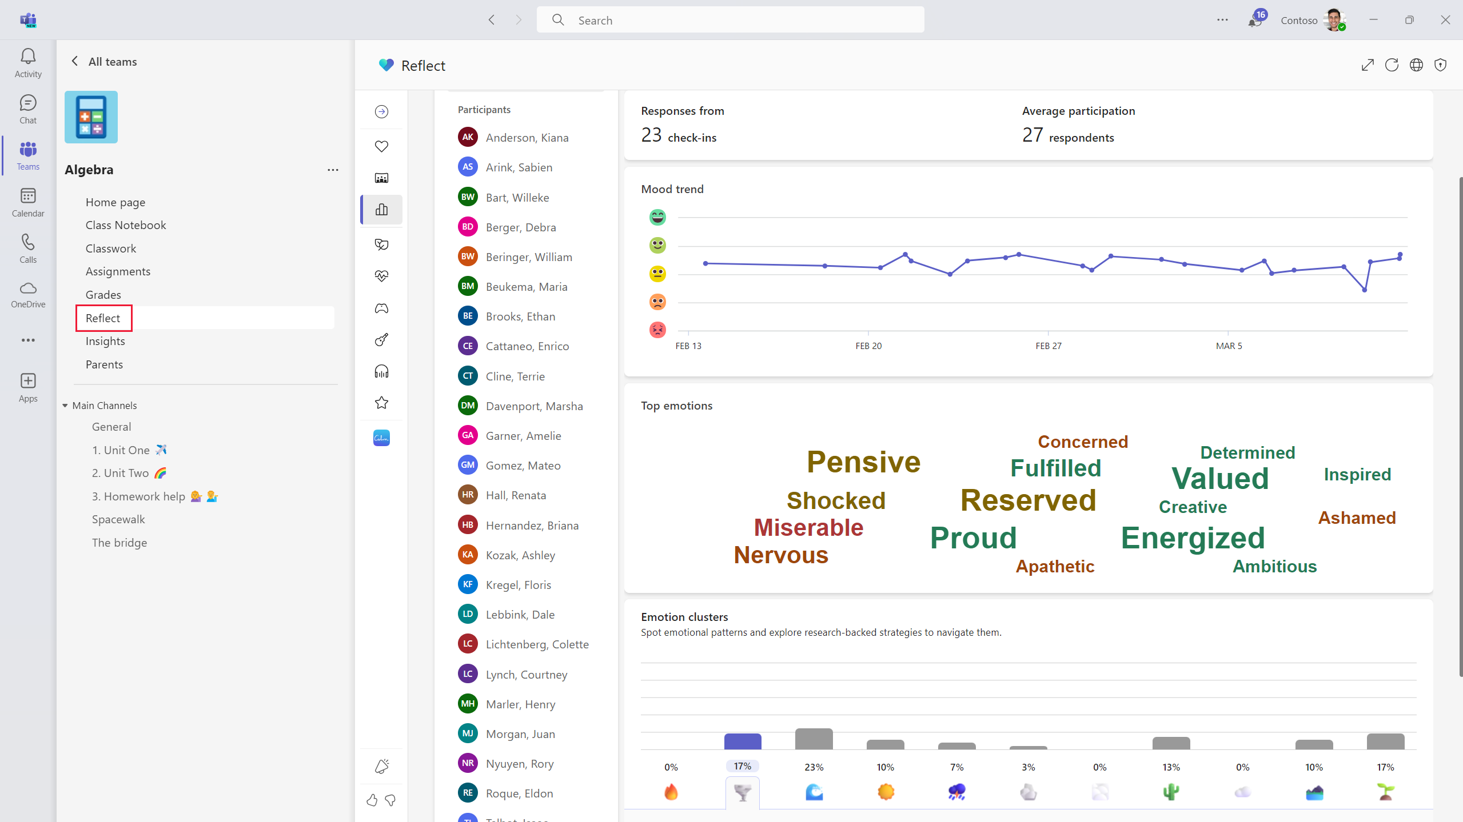Open the Calm app icon

coord(381,438)
